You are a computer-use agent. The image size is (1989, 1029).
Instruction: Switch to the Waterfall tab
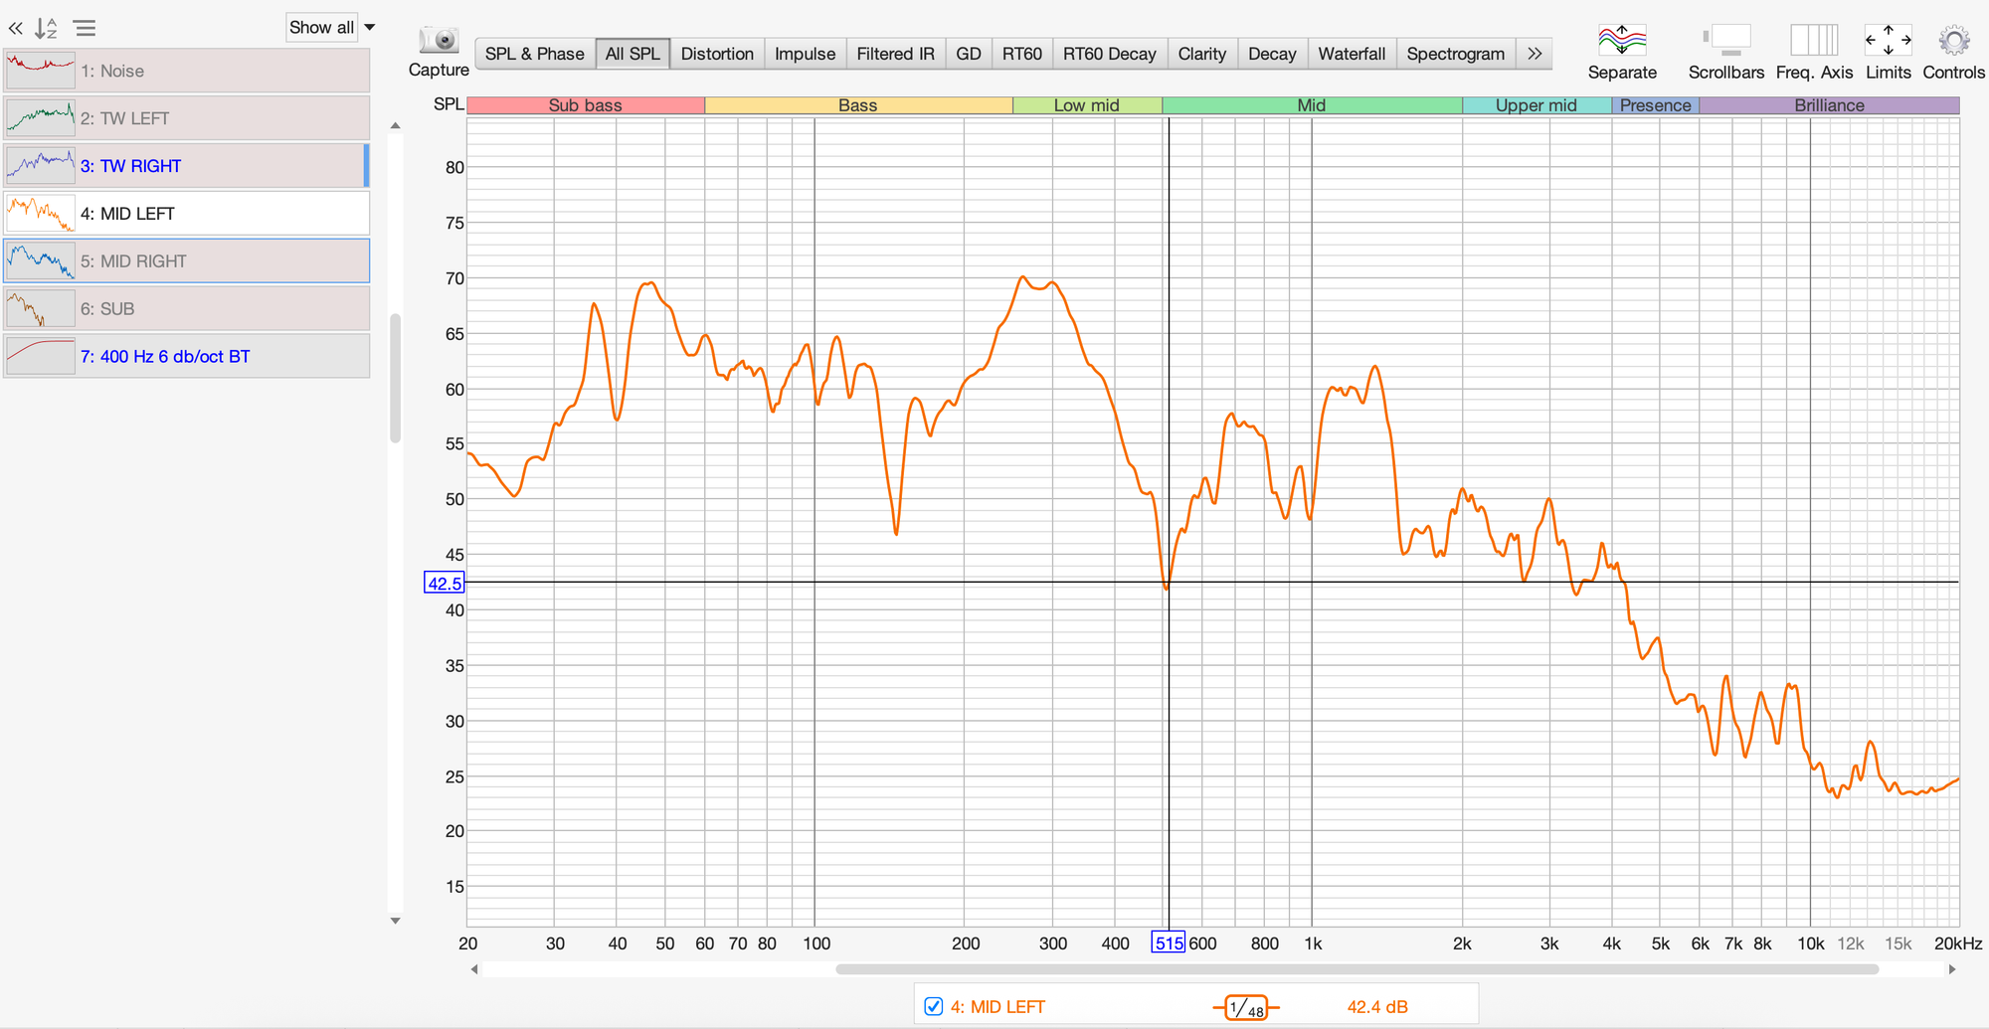(1351, 54)
